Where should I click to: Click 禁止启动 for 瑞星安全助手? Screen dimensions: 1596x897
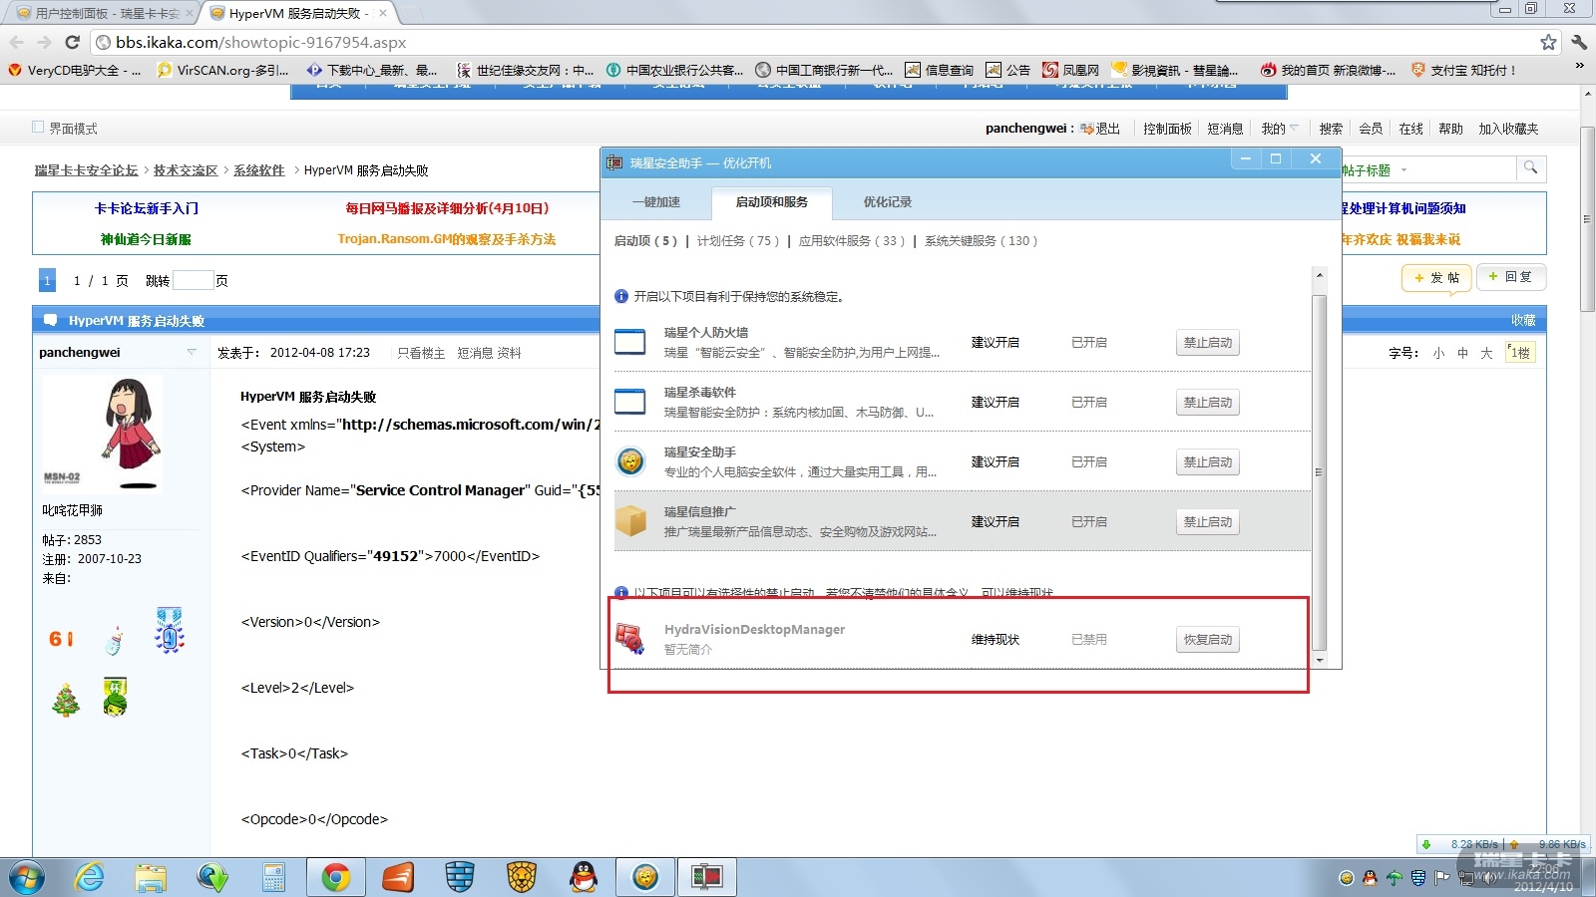click(1208, 462)
